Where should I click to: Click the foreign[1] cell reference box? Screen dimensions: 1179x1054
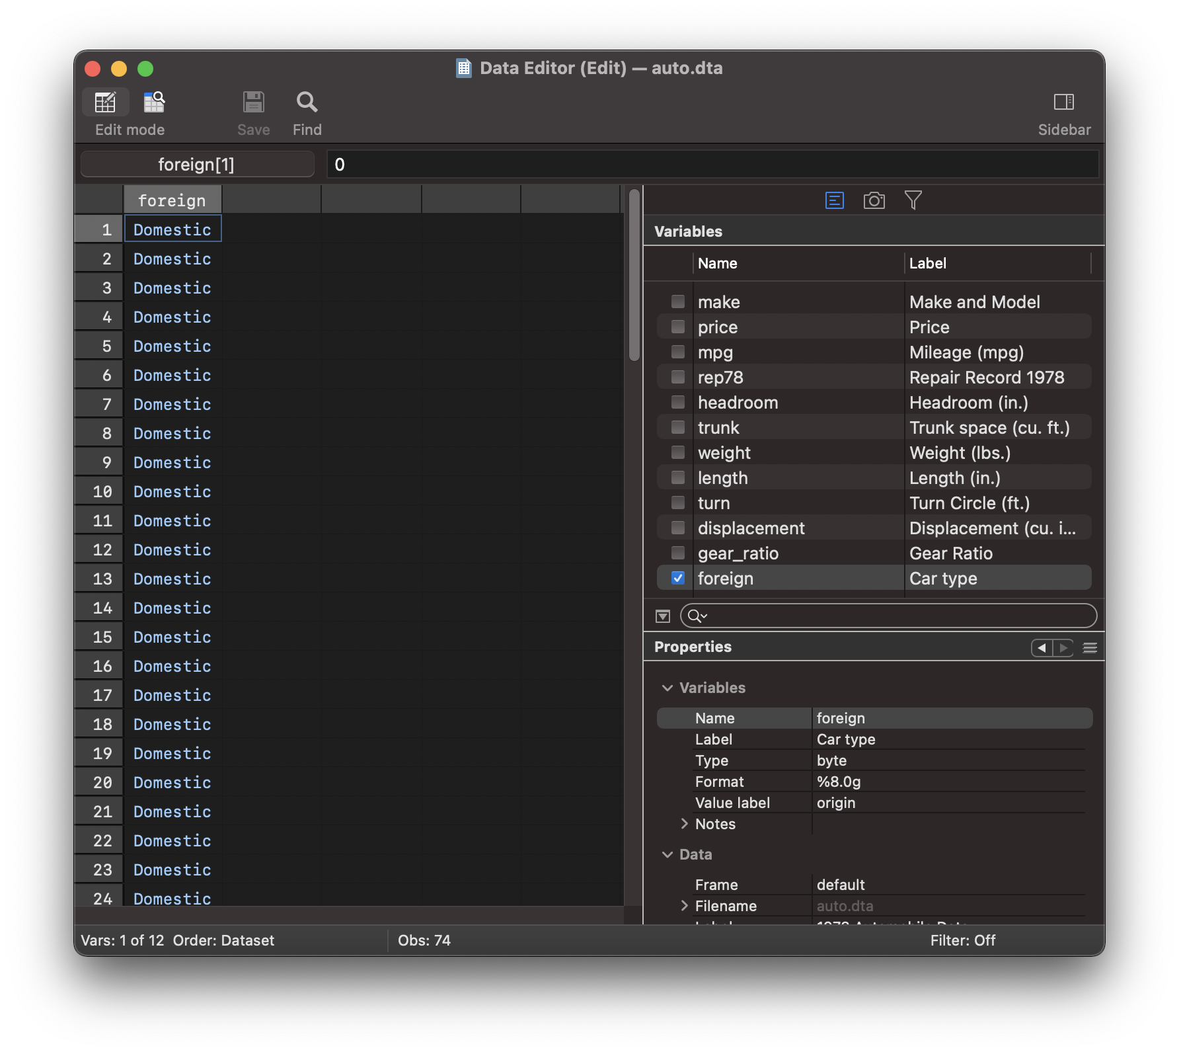click(197, 164)
